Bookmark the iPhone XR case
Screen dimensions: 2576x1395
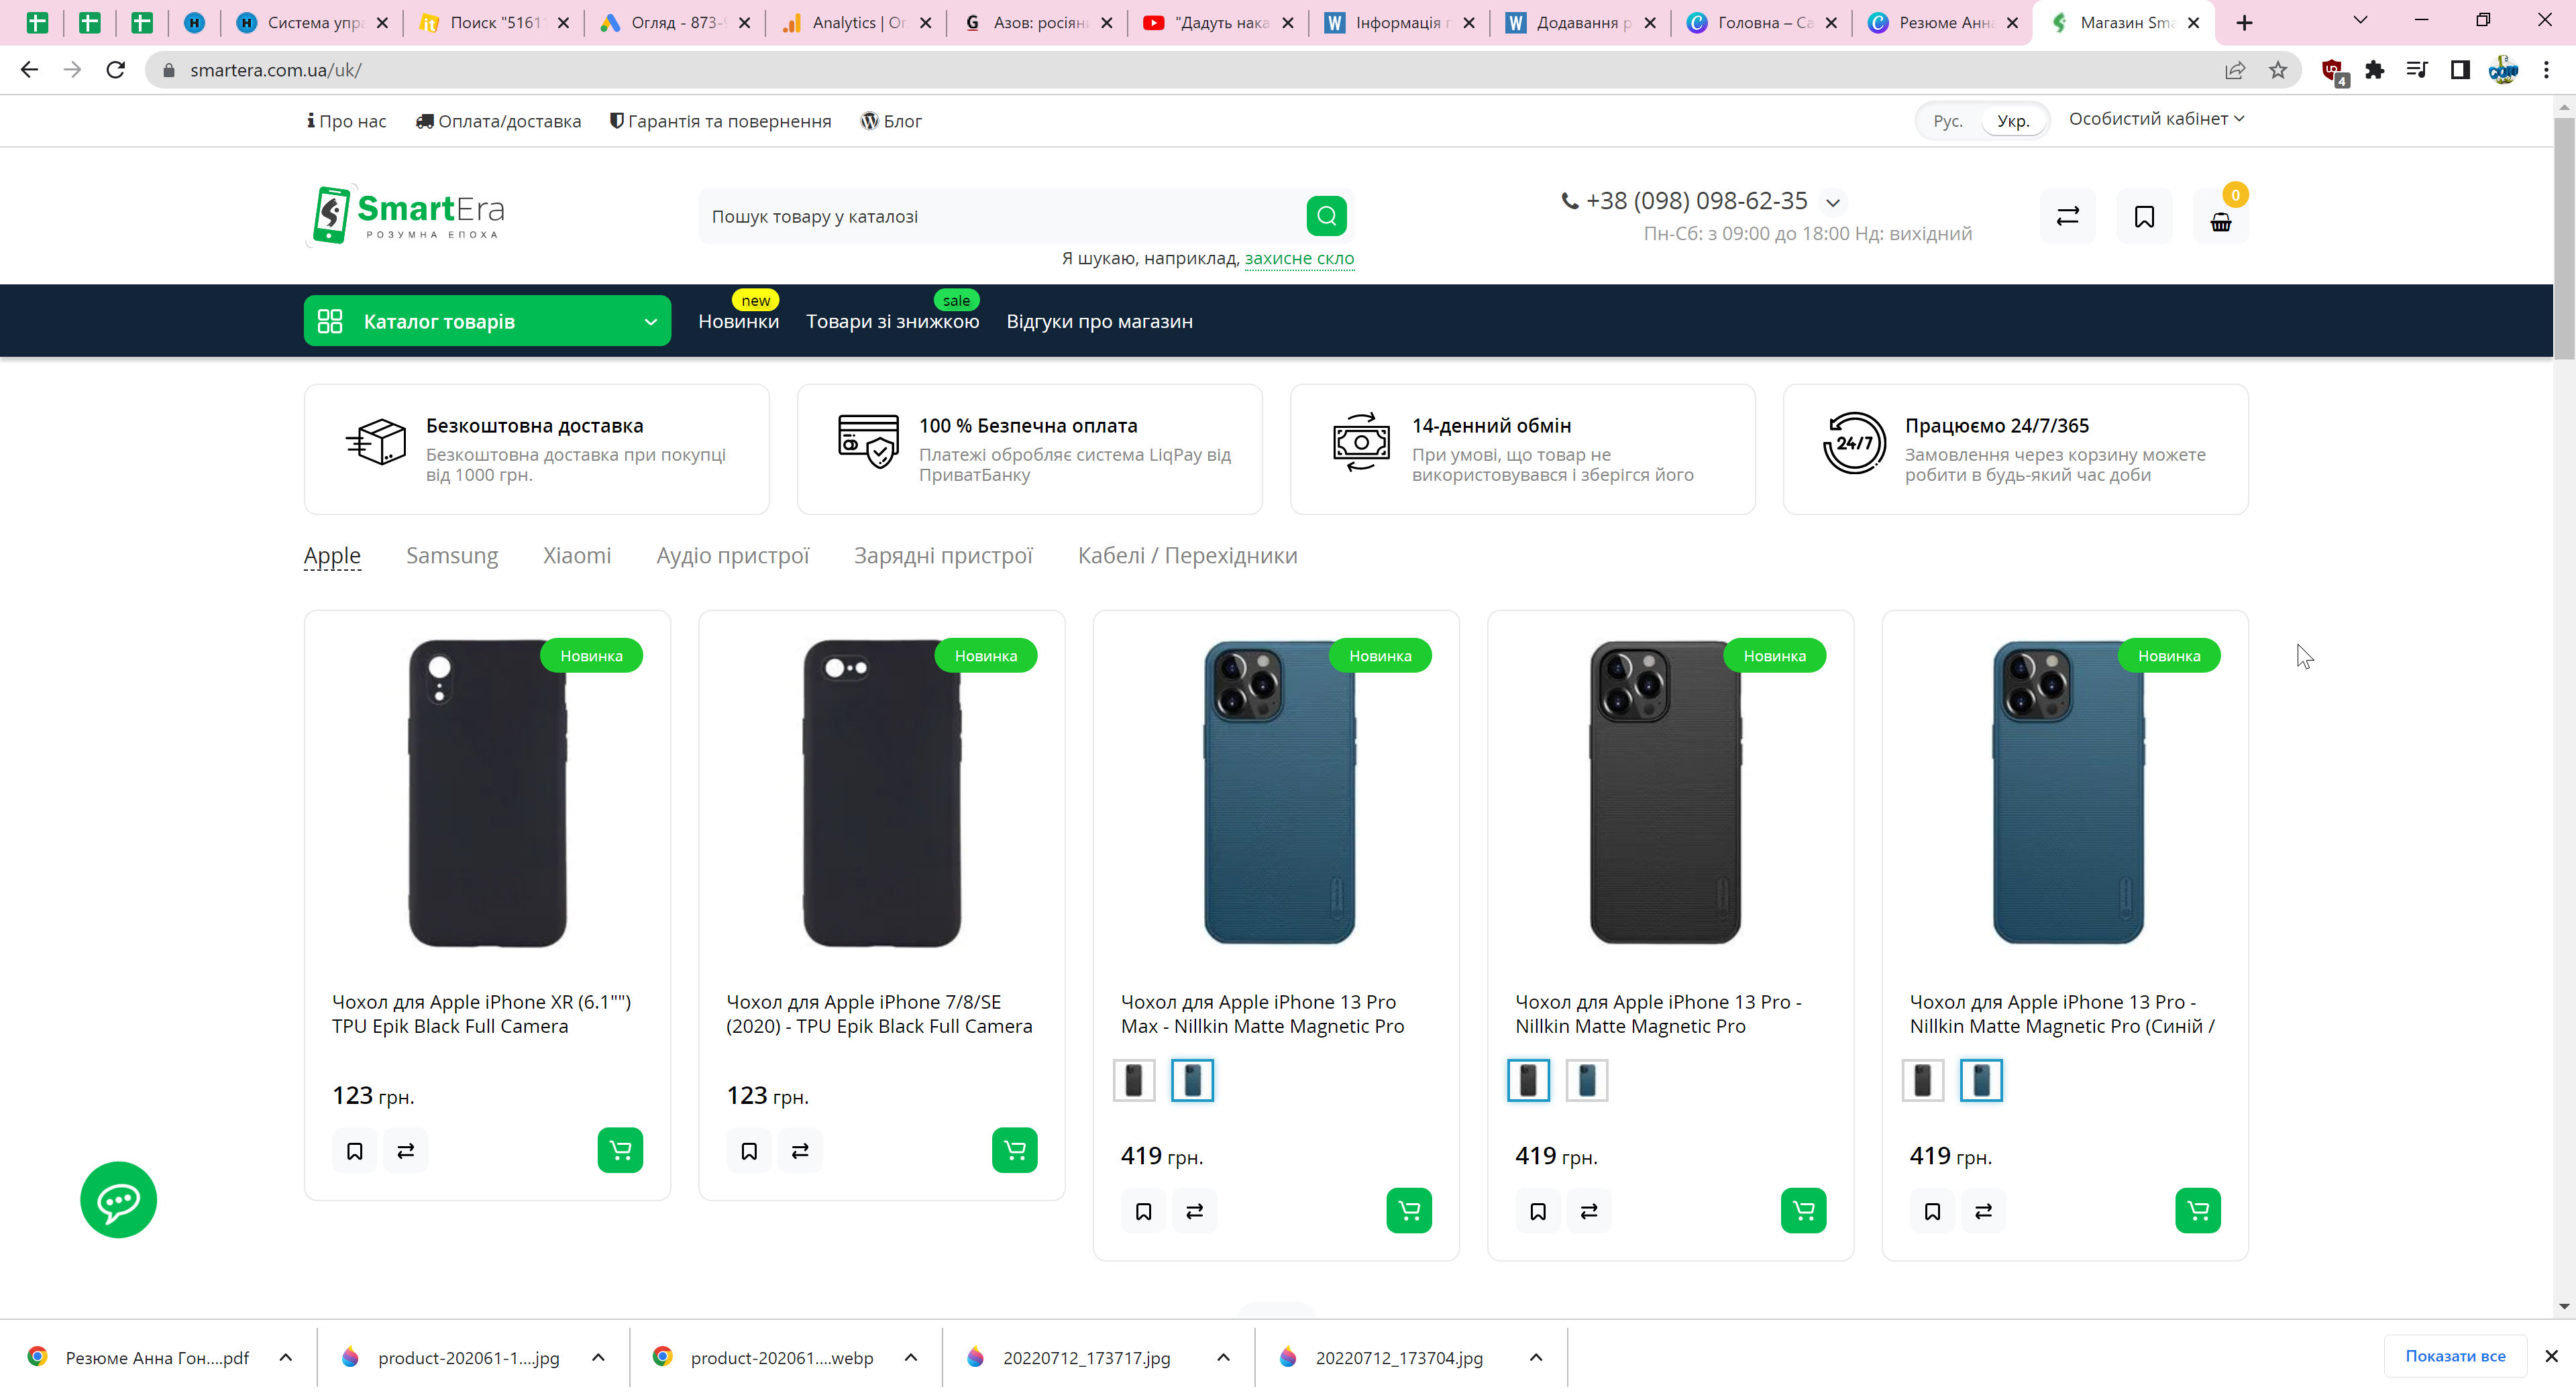(x=354, y=1151)
